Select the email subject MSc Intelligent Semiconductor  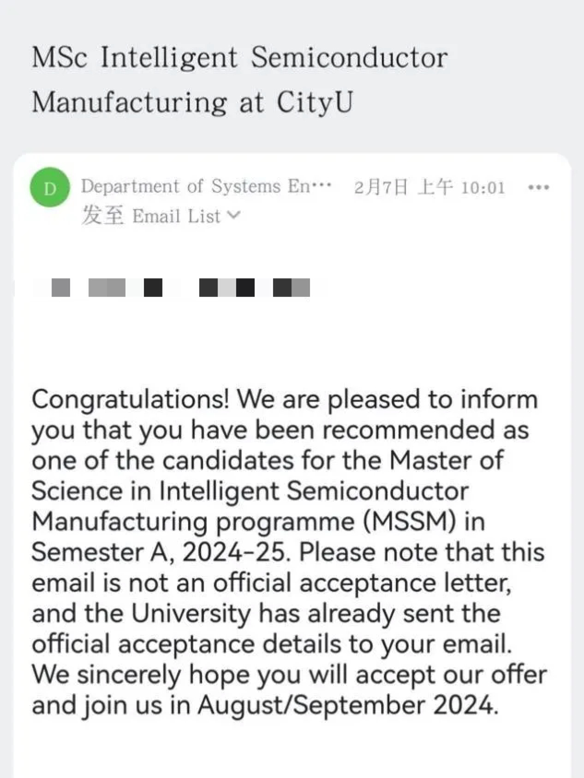[240, 57]
